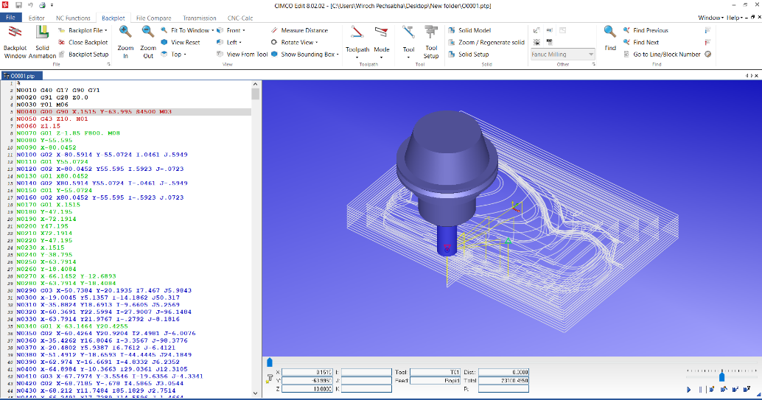
Task: Click the scroll down arrow in code pane
Action: coord(256,393)
